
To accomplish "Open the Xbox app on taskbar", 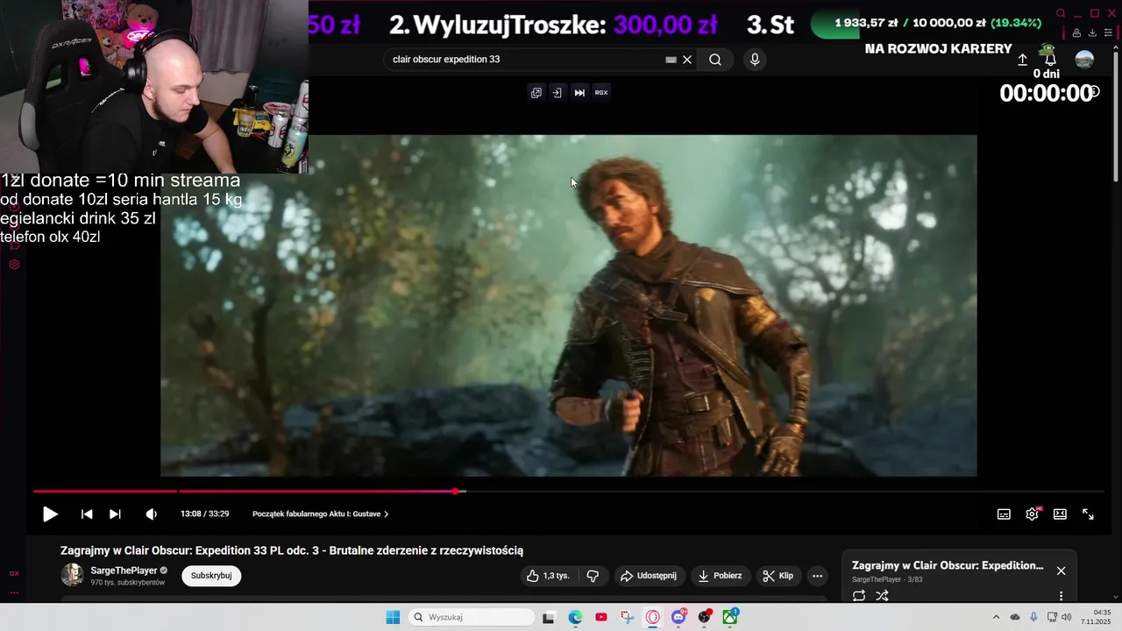I will click(729, 617).
